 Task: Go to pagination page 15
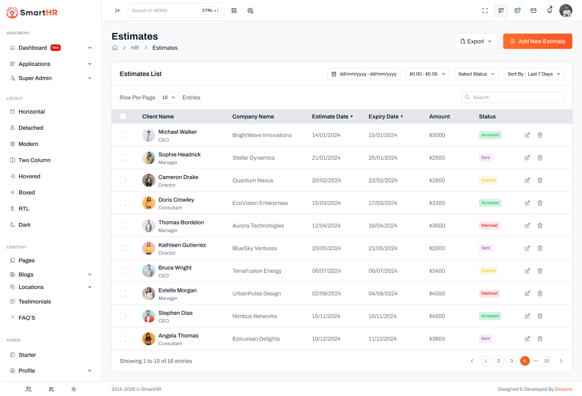[x=546, y=361]
